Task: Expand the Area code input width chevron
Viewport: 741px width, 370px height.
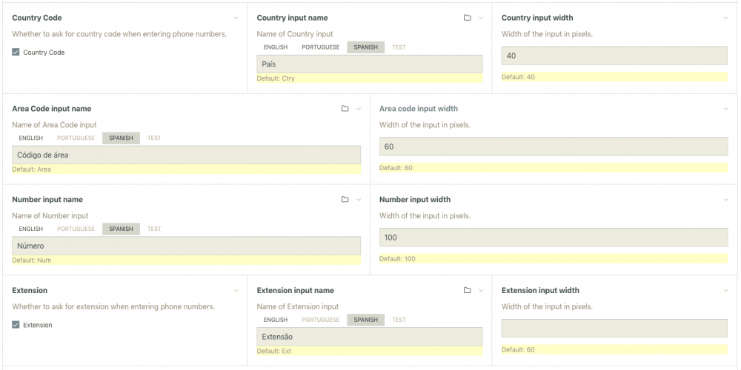Action: pyautogui.click(x=725, y=109)
